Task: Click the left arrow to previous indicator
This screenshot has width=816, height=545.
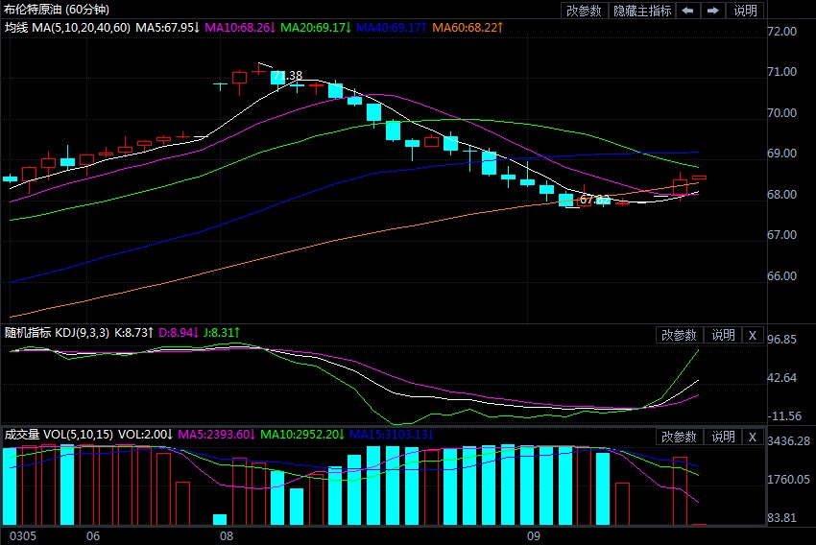Action: [688, 11]
